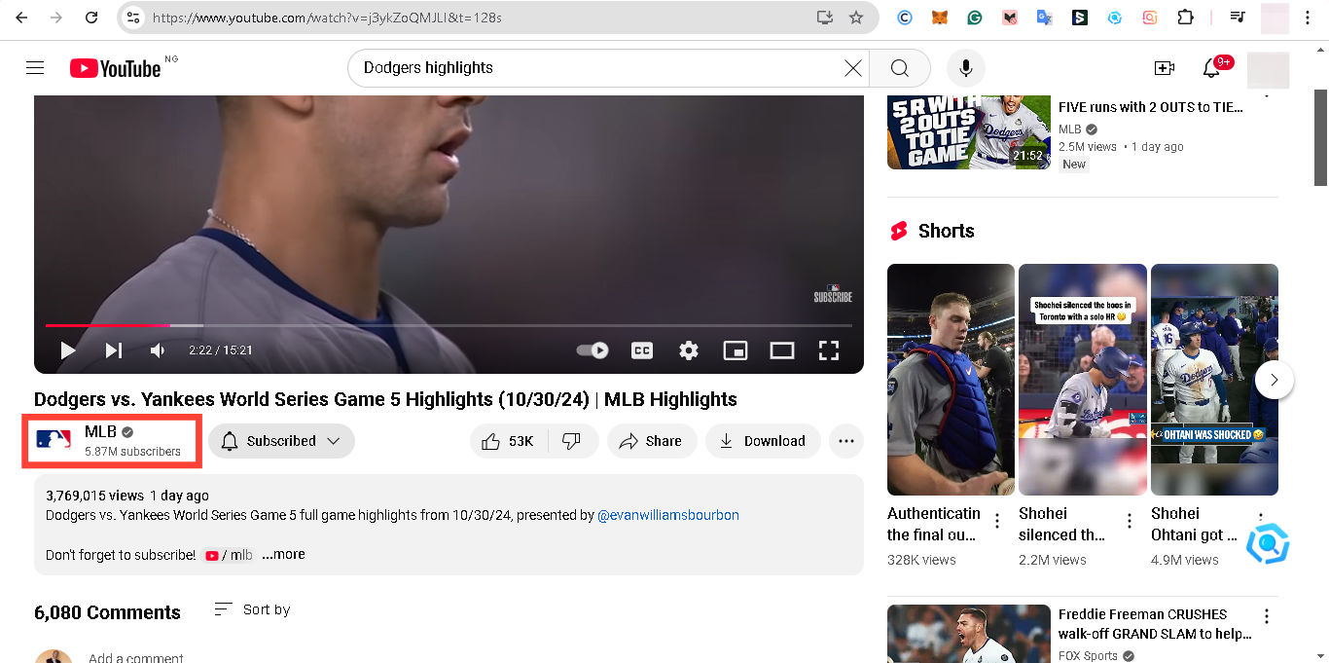Open the Create video icon

pos(1165,68)
